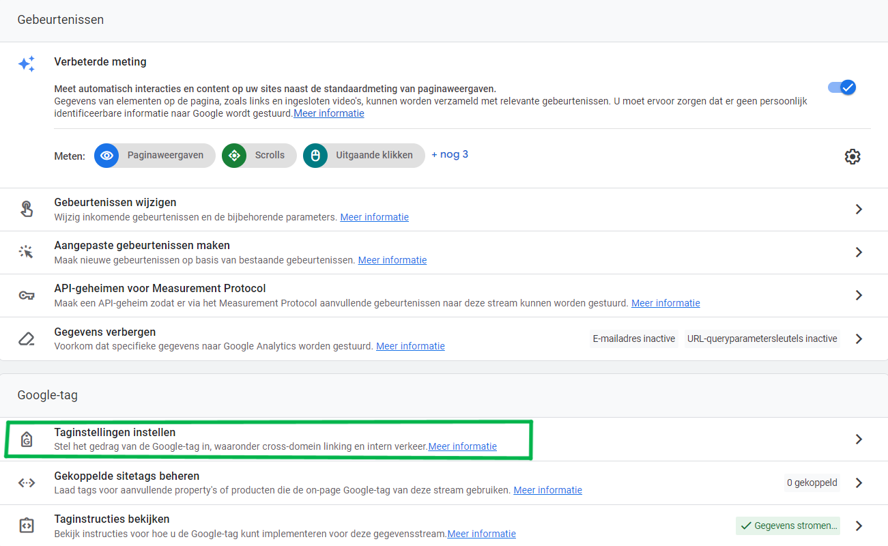Click the Google-tag icon for Taginstellingen

coord(27,439)
